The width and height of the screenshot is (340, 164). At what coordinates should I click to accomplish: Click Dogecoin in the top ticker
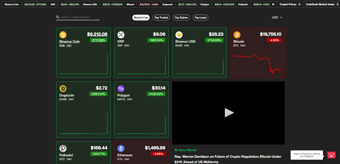click(167, 5)
